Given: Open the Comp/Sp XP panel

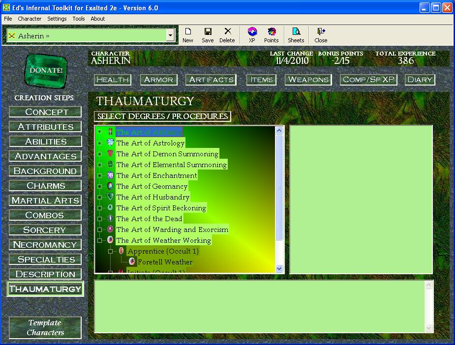Looking at the screenshot, I should click(368, 80).
